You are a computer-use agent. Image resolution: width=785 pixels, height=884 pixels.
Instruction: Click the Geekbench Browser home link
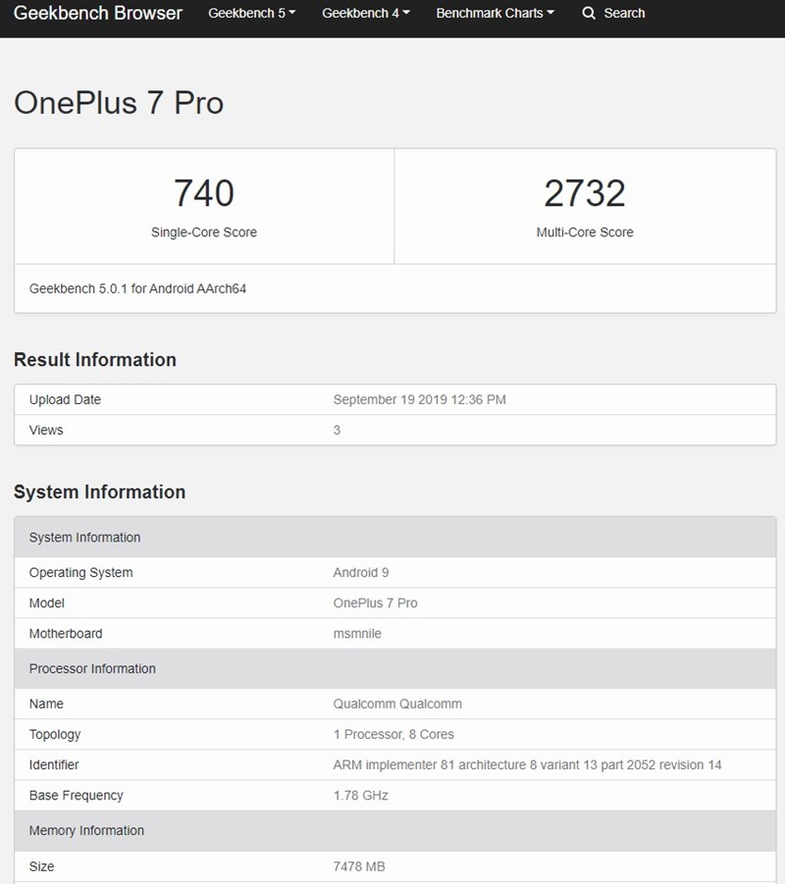(98, 13)
